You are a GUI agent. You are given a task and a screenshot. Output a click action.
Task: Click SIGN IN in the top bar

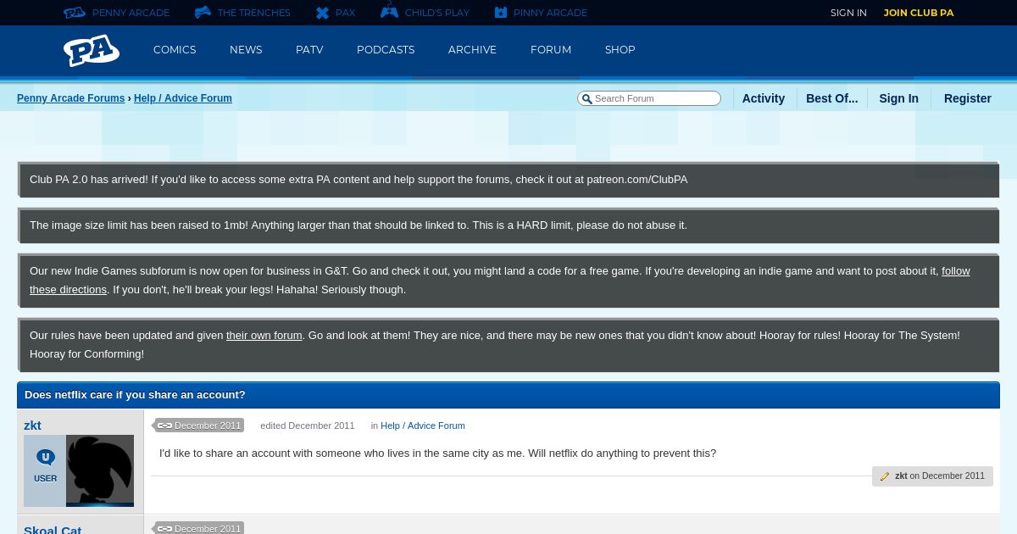click(848, 13)
